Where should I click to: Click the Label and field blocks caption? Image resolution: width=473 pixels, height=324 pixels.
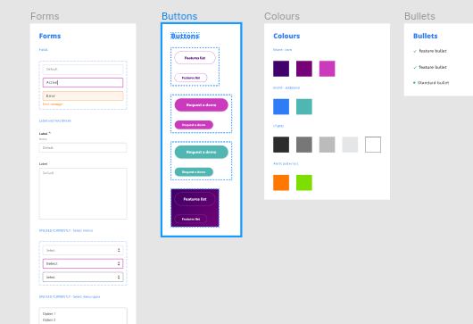point(55,120)
